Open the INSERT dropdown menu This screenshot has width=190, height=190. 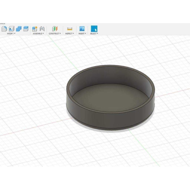(82, 34)
